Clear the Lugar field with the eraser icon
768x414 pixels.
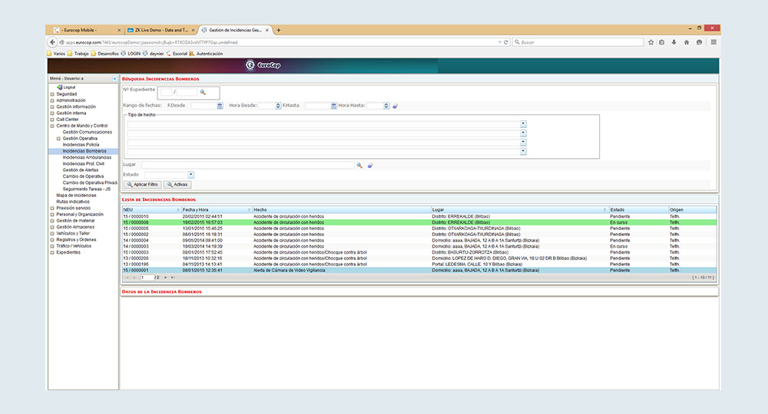pos(369,165)
